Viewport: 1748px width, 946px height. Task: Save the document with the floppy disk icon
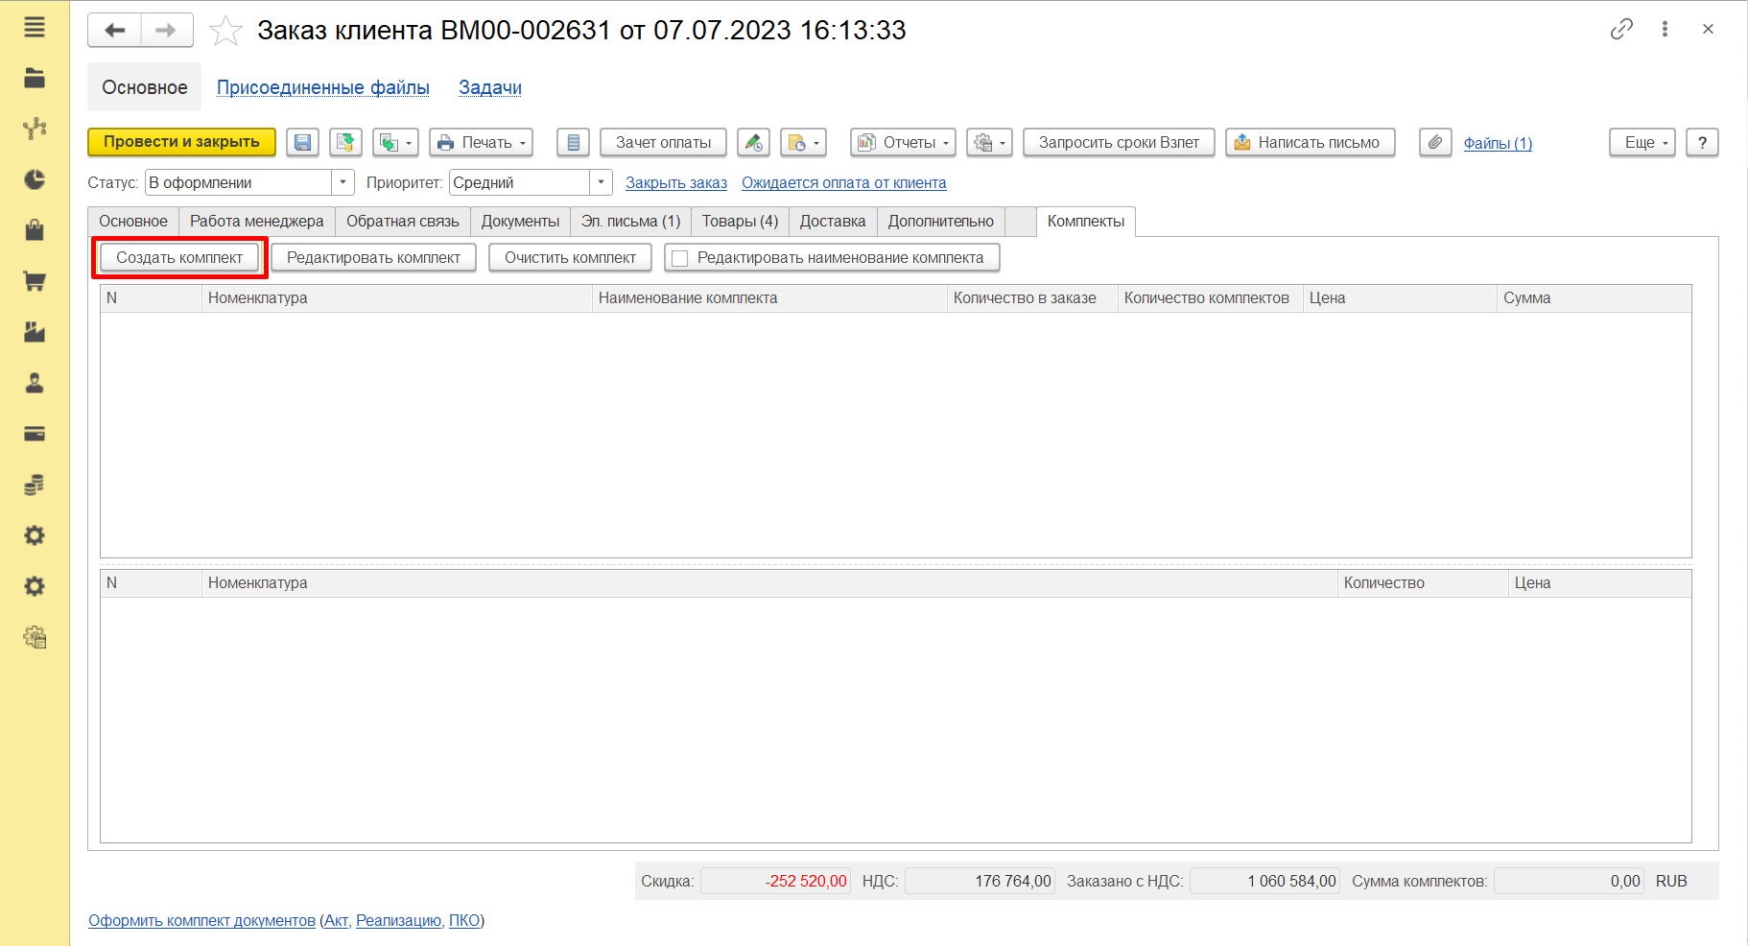303,143
